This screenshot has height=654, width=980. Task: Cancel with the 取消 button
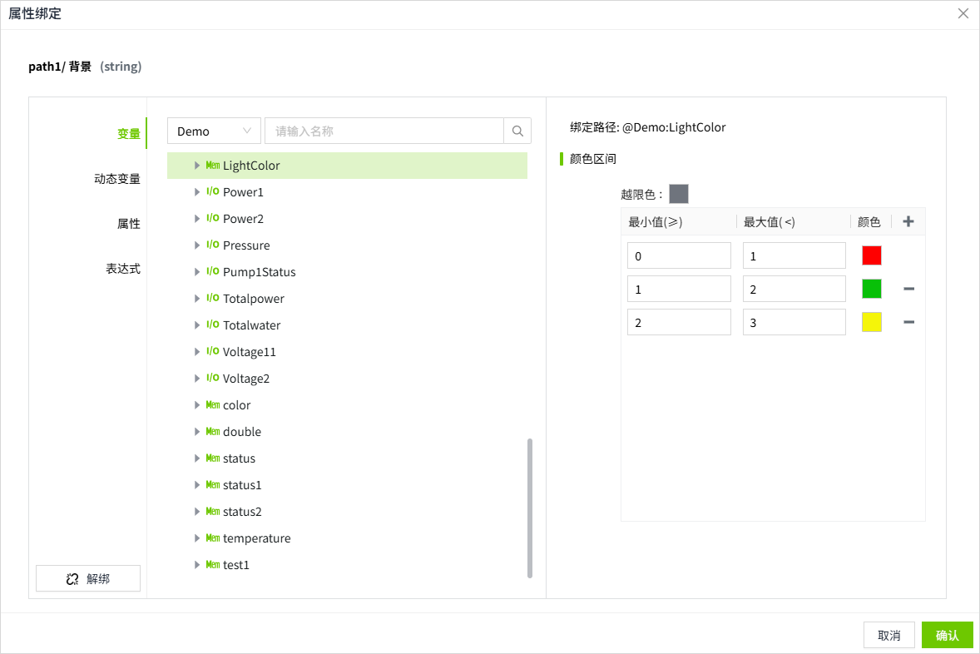(x=888, y=636)
